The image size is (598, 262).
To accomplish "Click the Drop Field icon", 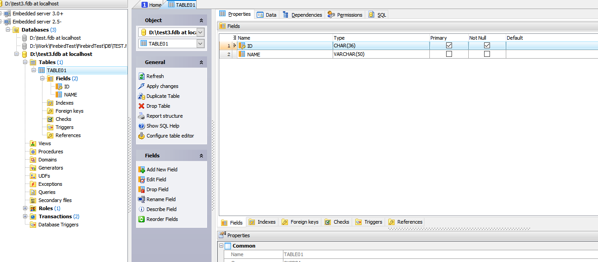I will point(141,189).
